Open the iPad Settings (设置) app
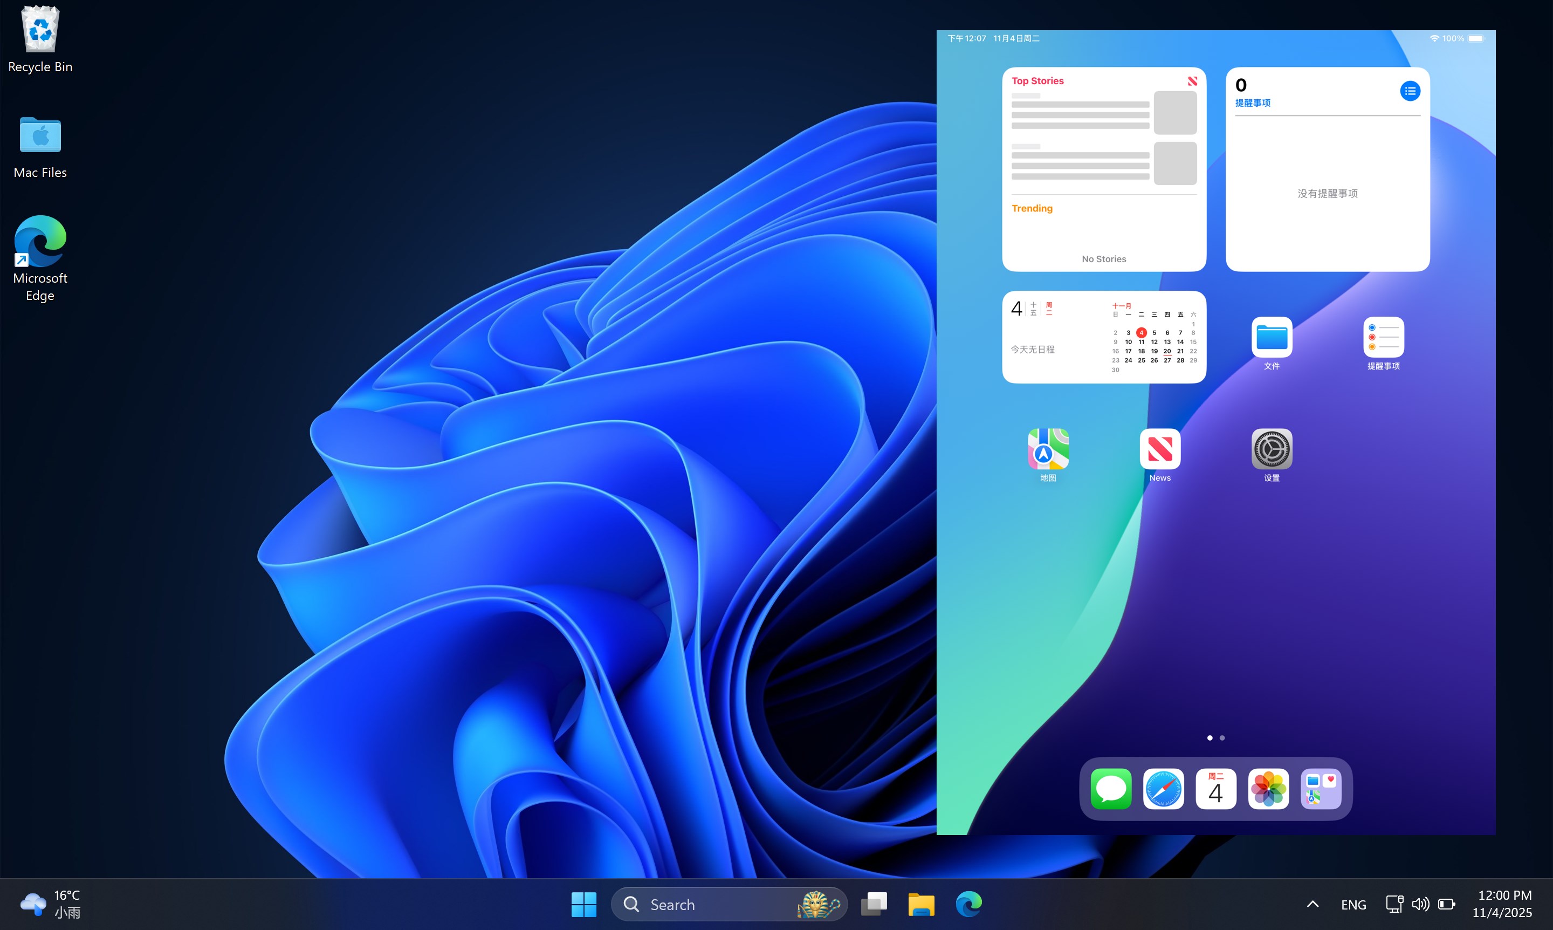Screen dimensions: 1553x930 1272,449
